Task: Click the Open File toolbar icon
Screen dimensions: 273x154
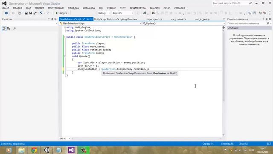Action: pos(26,13)
